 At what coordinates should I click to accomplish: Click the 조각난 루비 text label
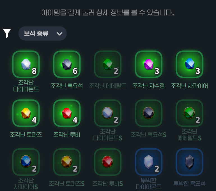point(67,135)
